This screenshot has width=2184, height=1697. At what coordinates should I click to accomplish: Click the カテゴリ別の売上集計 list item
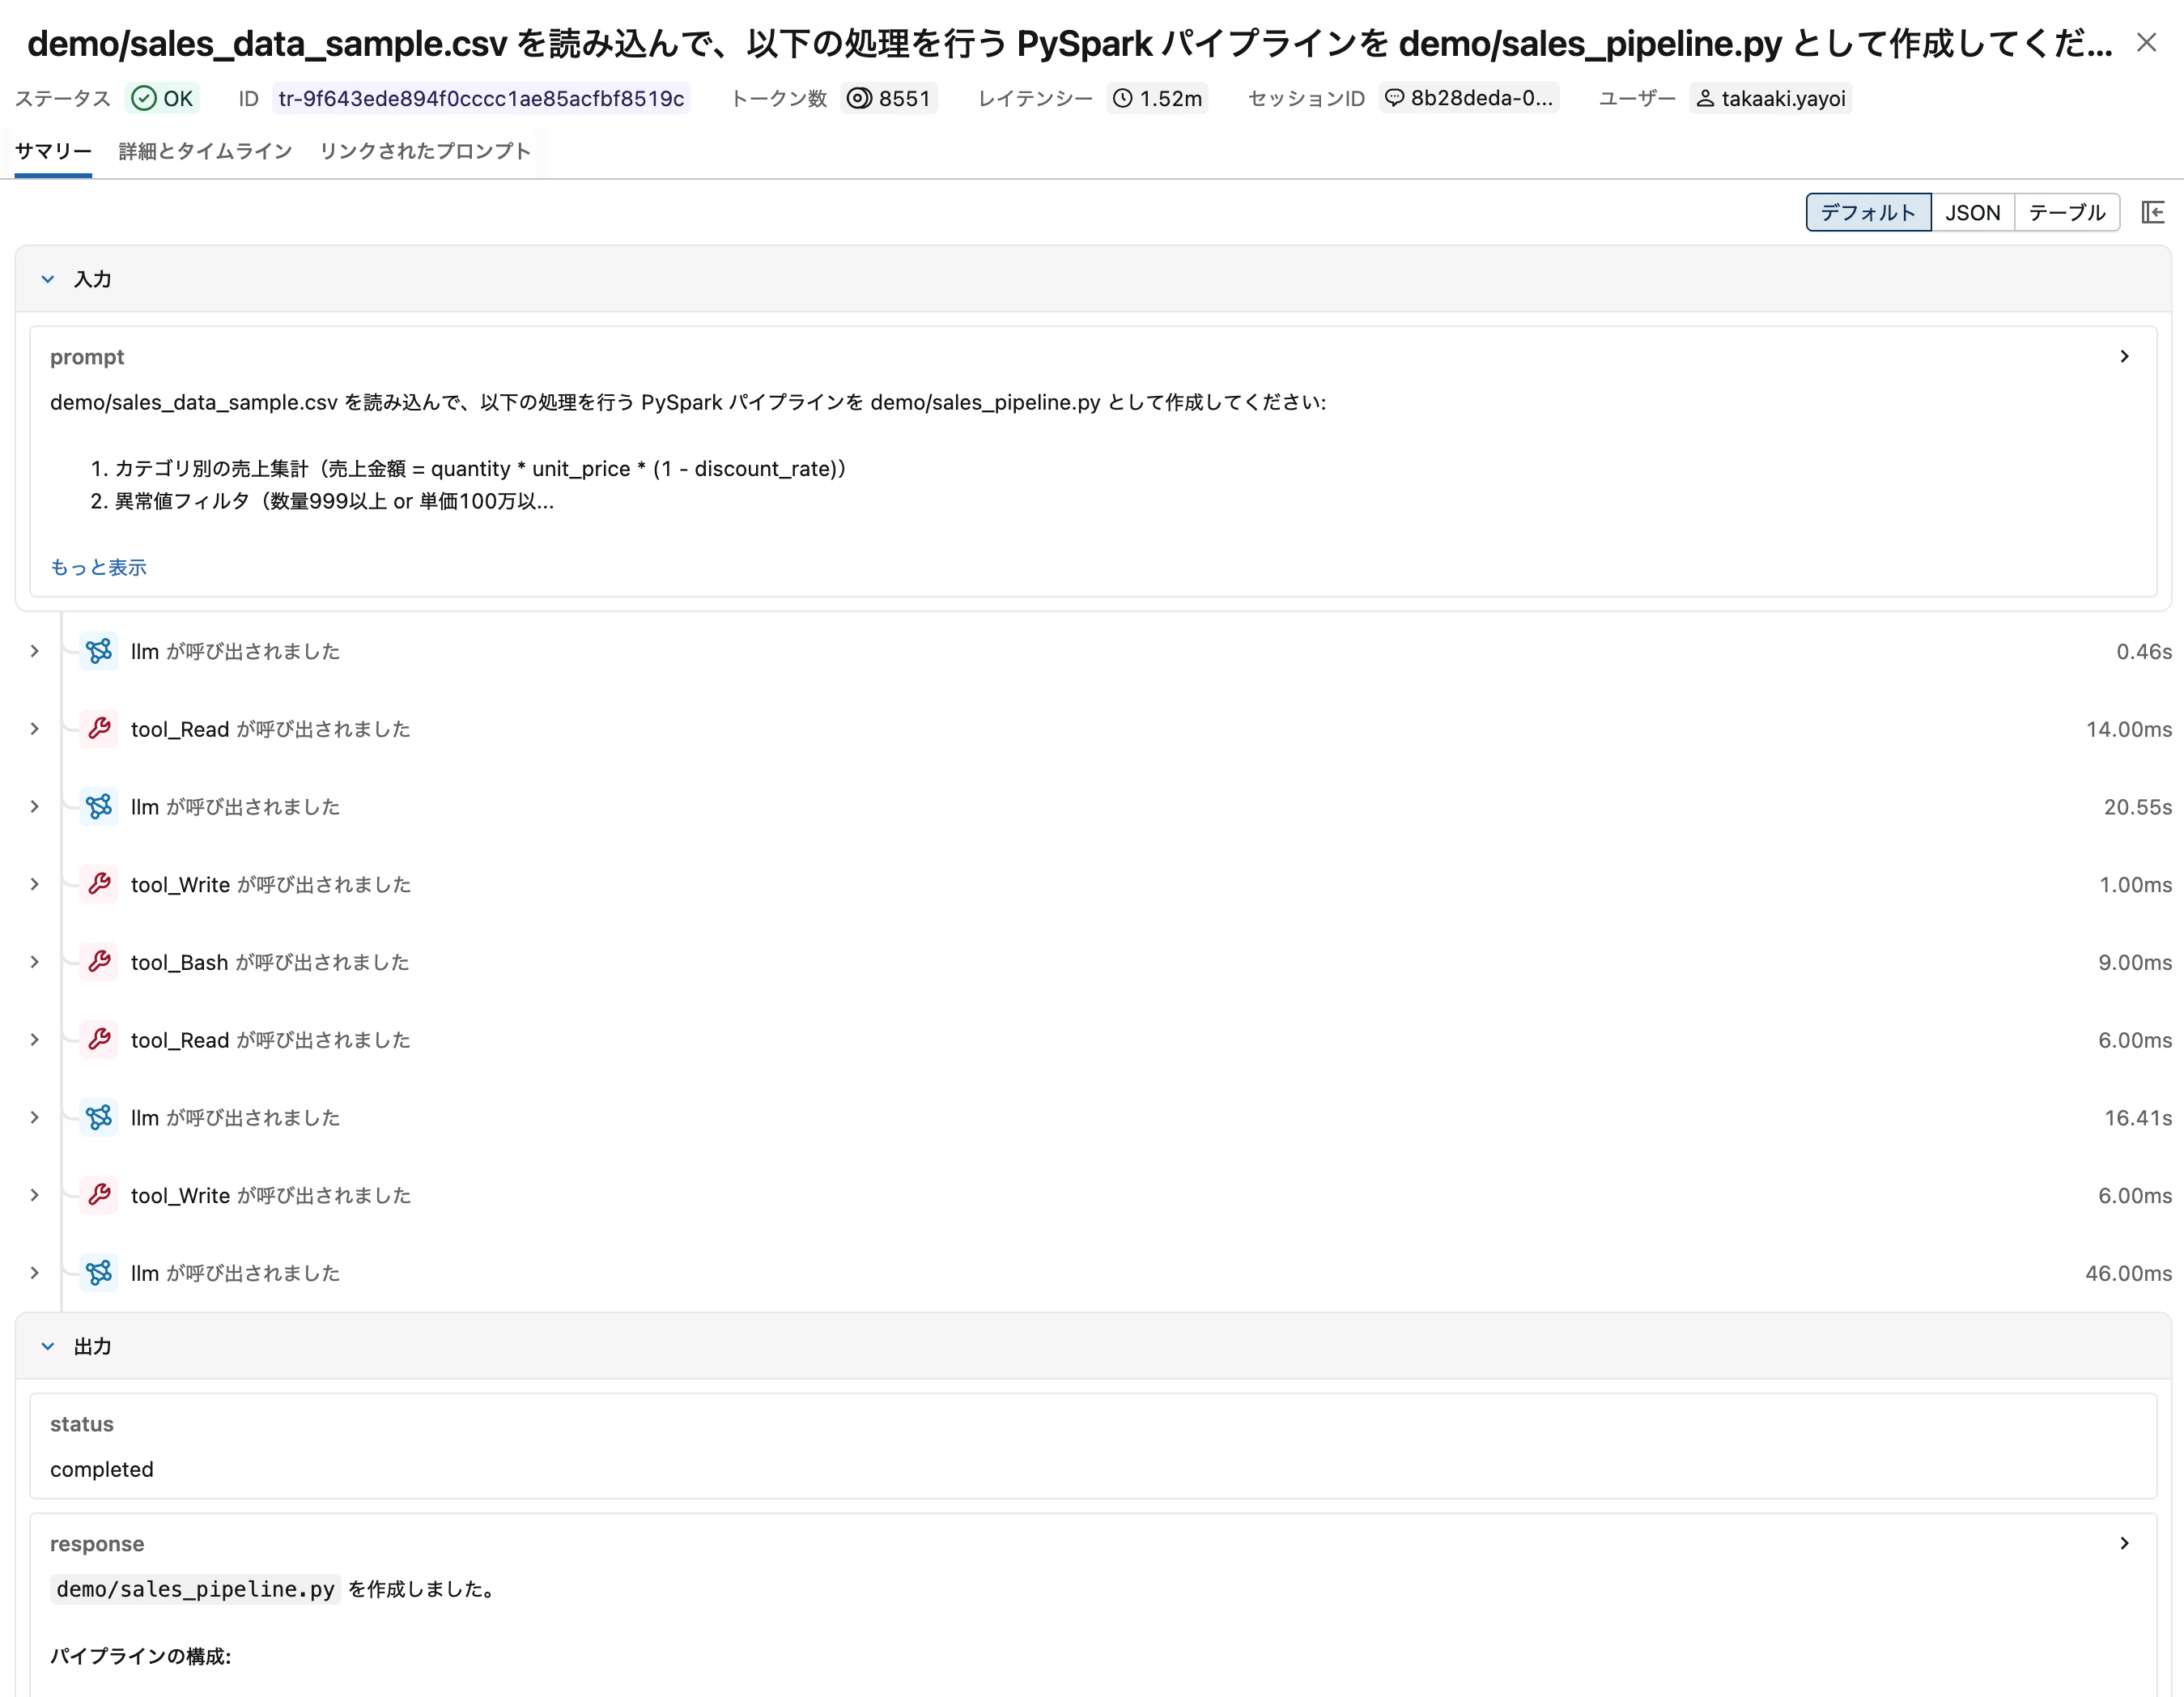(480, 468)
